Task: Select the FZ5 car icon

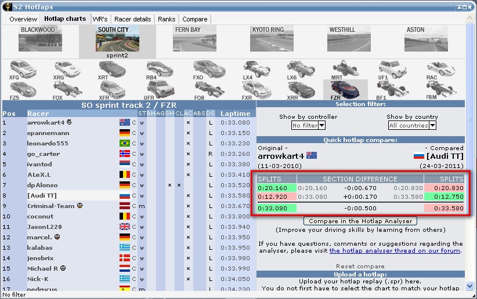Action: [x=23, y=90]
